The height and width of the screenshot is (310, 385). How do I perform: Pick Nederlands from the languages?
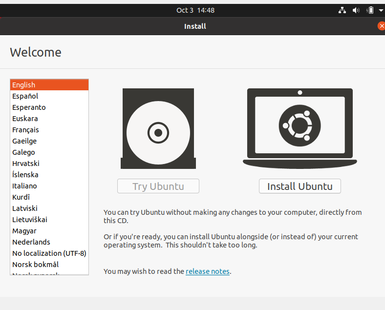[49, 242]
